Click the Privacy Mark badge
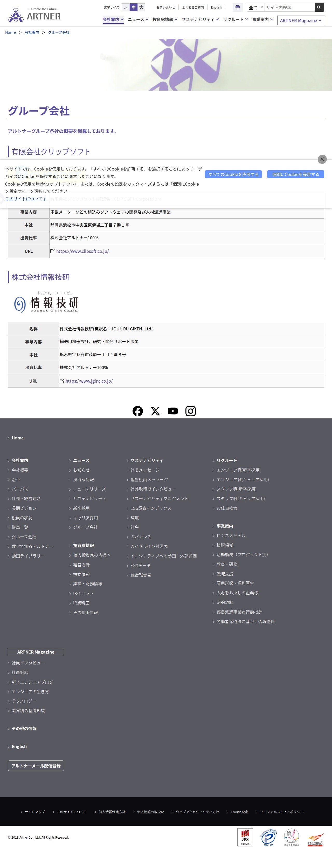This screenshot has height=849, width=332. click(x=268, y=837)
